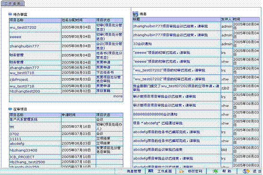Viewport: 263px width, 175px height.
Task: Click the 退出 exit icon
Action: (x=246, y=171)
